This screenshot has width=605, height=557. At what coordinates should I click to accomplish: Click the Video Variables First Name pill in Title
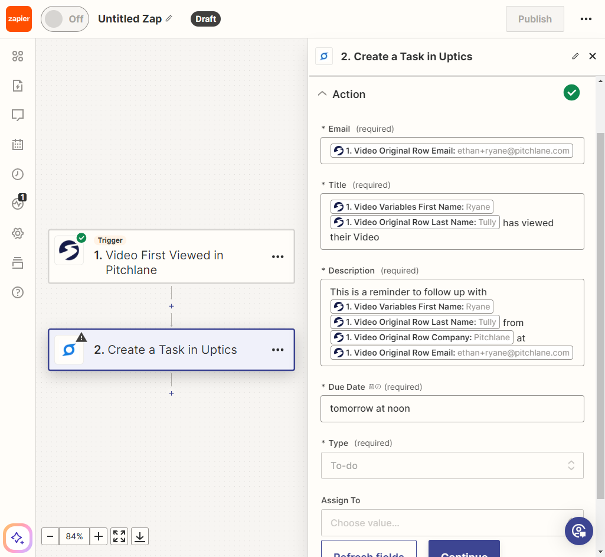(x=411, y=207)
